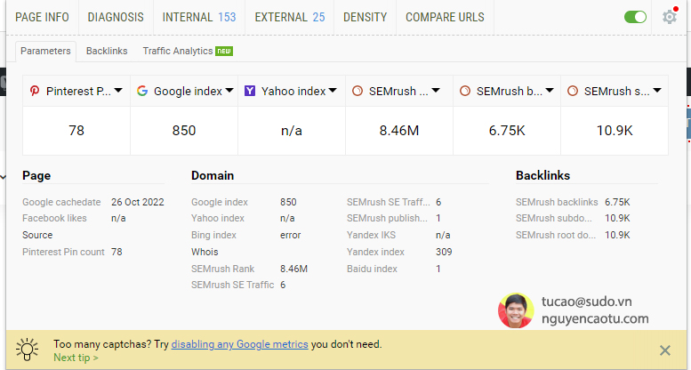Click the Google logo icon in header
Image resolution: width=691 pixels, height=370 pixels.
point(142,91)
